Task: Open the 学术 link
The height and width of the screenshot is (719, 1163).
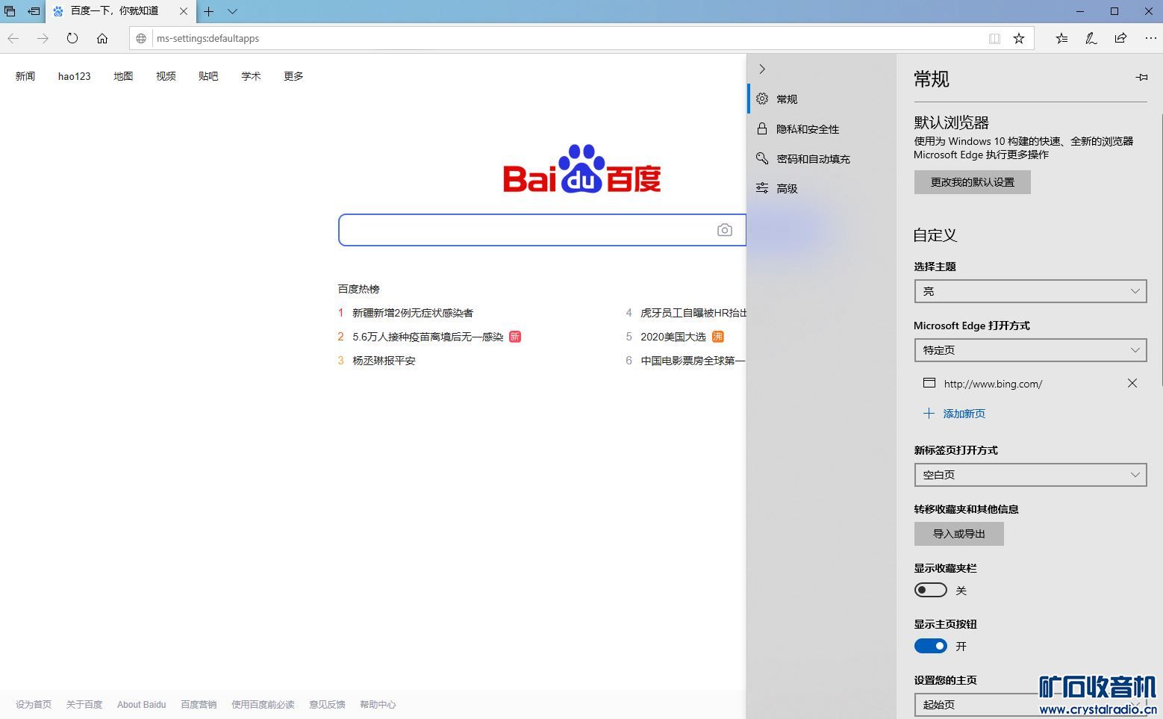Action: 251,76
